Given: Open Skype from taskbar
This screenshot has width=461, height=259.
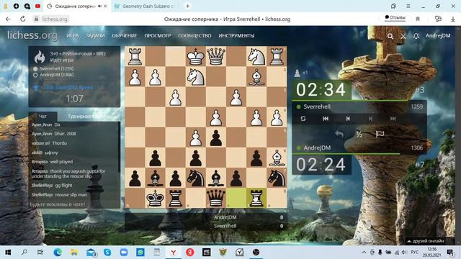Looking at the screenshot, I should tap(107, 253).
